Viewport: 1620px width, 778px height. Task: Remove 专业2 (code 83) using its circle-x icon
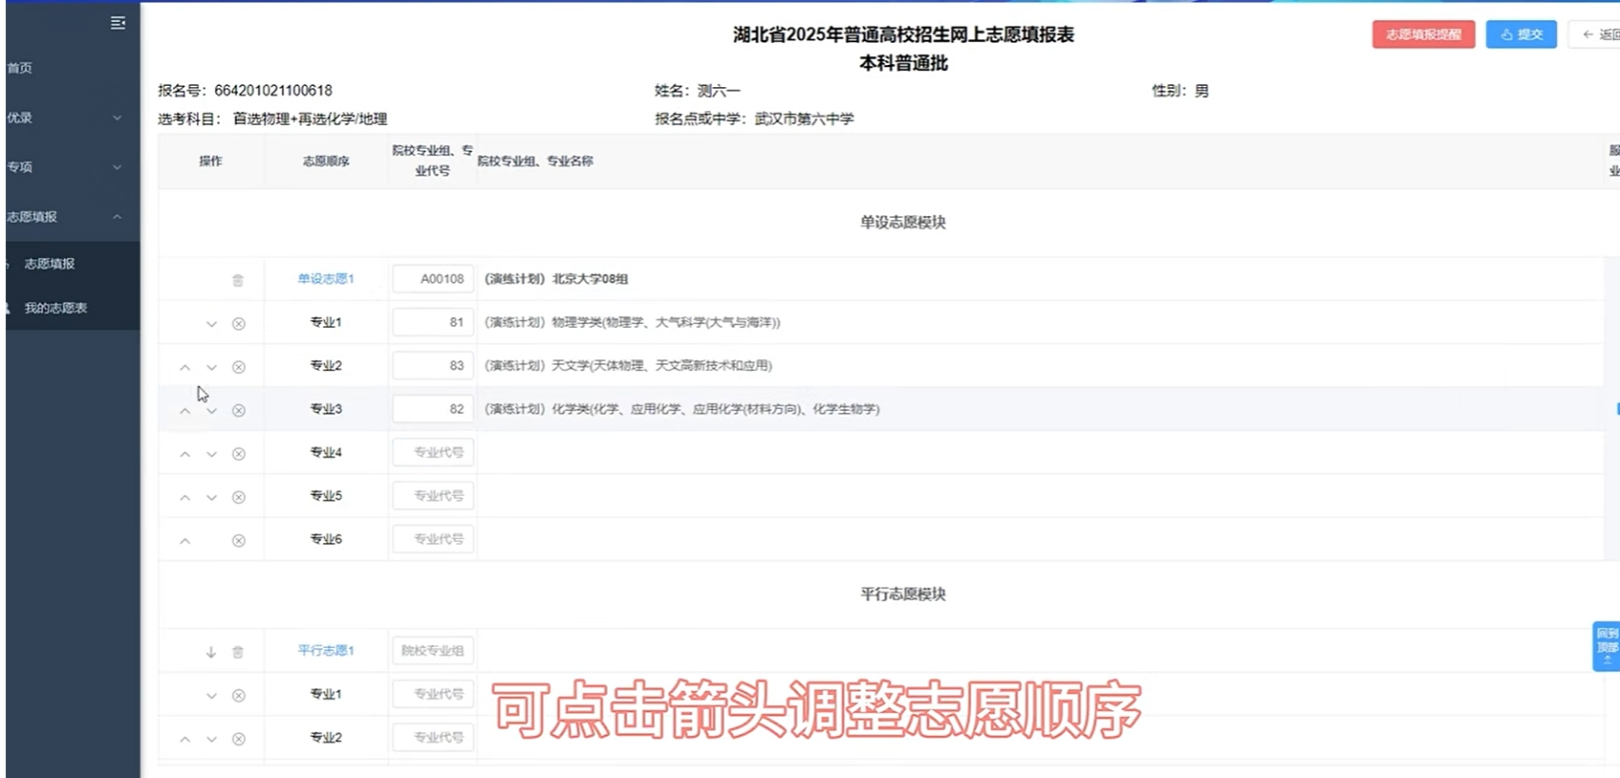pos(239,367)
